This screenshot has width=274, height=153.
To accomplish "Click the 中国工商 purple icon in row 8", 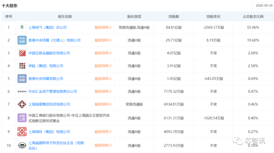I will [x=22, y=118].
